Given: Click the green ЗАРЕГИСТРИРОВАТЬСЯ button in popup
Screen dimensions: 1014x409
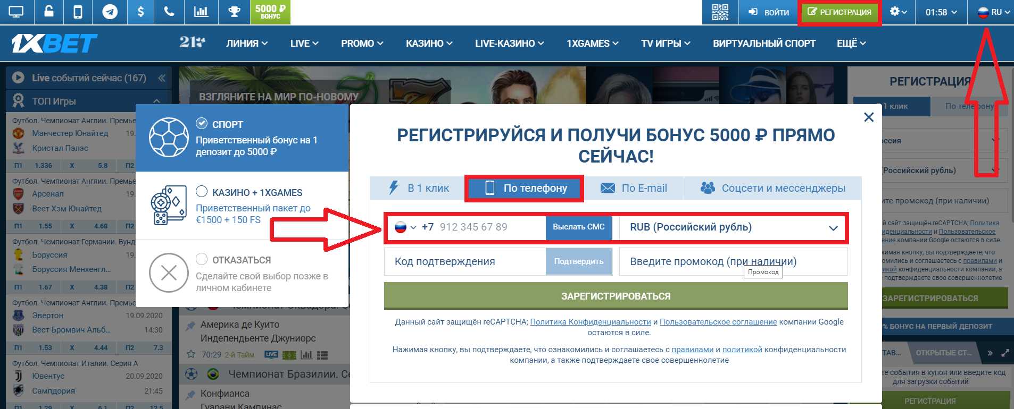Looking at the screenshot, I should [616, 296].
